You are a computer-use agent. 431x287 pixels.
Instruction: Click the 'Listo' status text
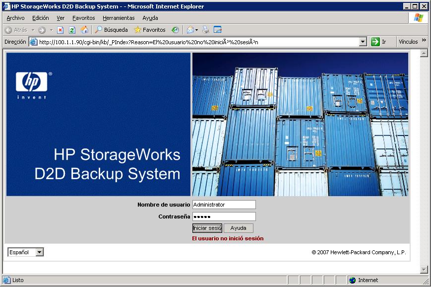18,280
